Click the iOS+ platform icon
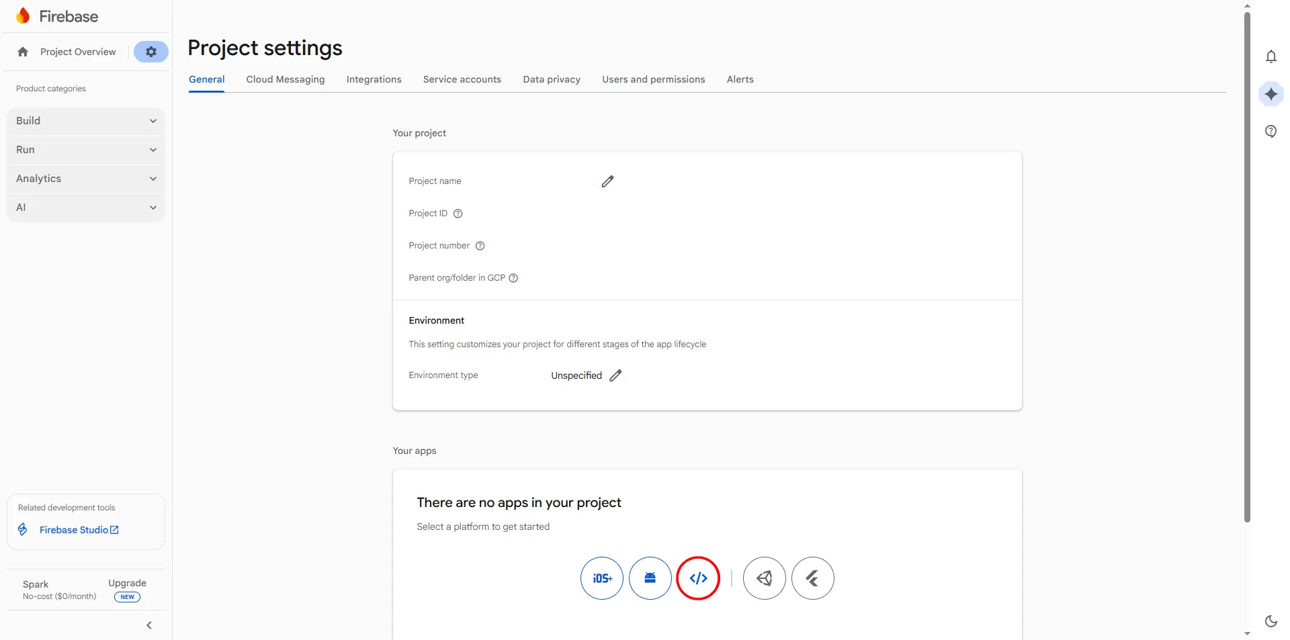This screenshot has width=1290, height=640. [x=601, y=578]
